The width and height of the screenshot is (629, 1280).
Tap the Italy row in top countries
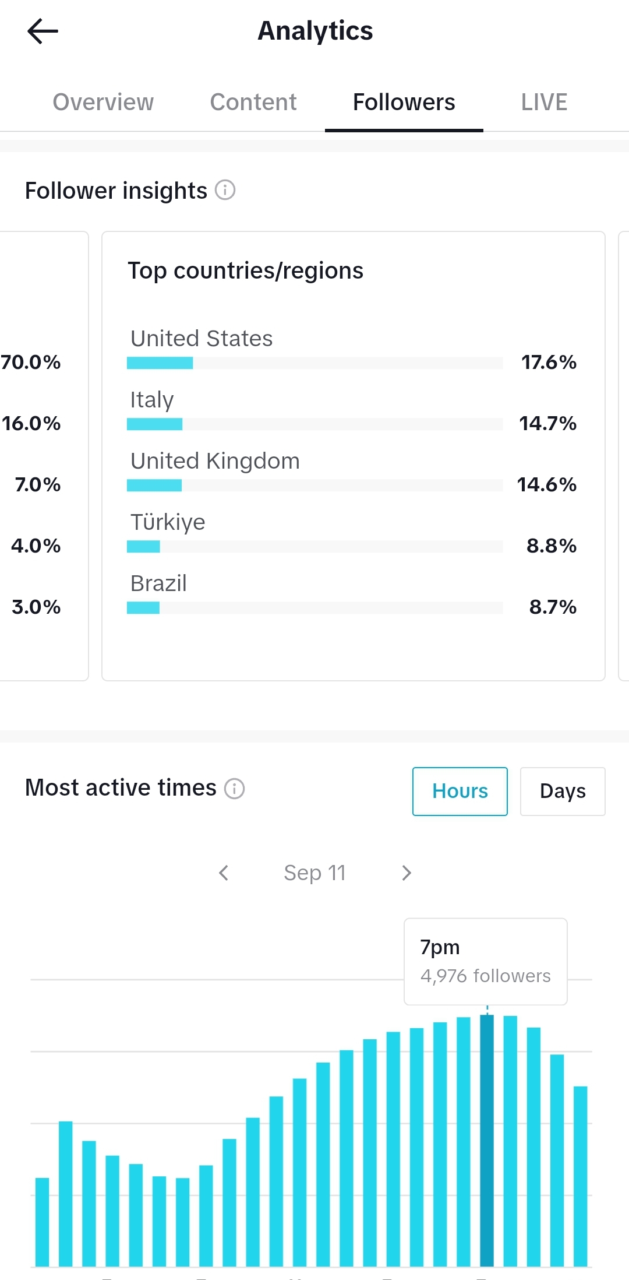point(352,409)
